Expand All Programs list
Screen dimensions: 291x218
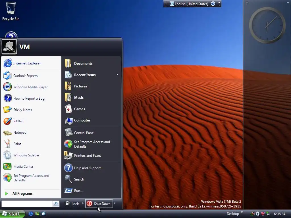click(31, 194)
